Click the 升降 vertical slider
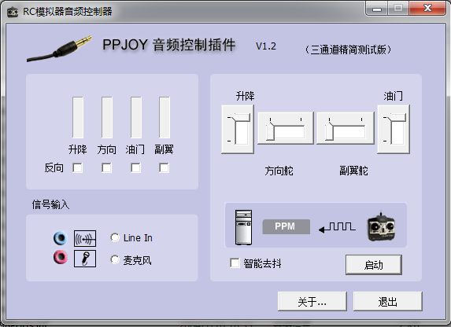The image size is (451, 327). tap(238, 129)
